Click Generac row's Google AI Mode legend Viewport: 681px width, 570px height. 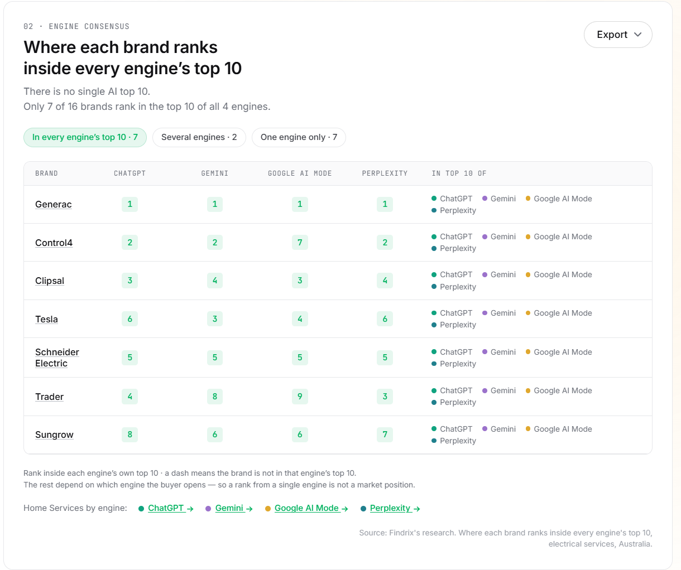click(559, 199)
